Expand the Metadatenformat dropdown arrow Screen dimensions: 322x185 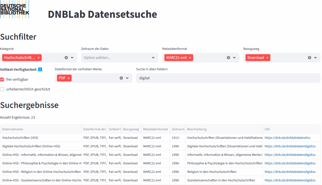pos(235,58)
